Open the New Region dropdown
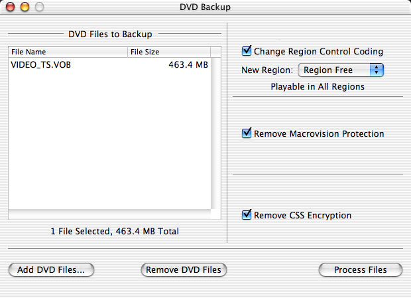411x298 pixels. pyautogui.click(x=341, y=70)
